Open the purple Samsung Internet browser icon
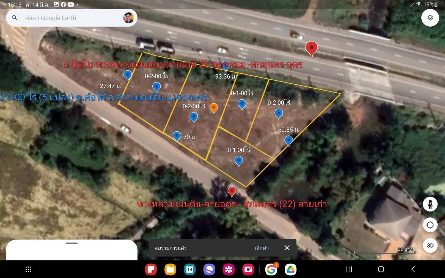Screen dimensions: 445x278 pyautogui.click(x=209, y=269)
